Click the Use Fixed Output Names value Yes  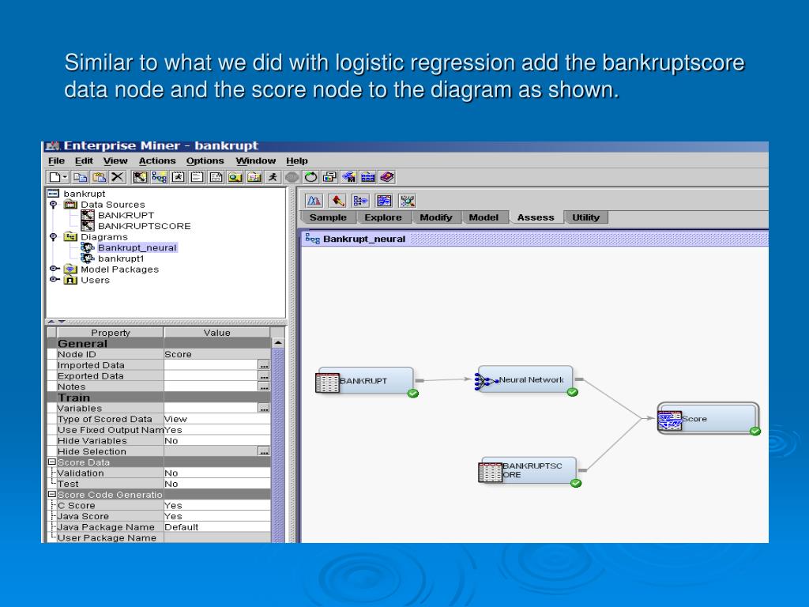216,430
